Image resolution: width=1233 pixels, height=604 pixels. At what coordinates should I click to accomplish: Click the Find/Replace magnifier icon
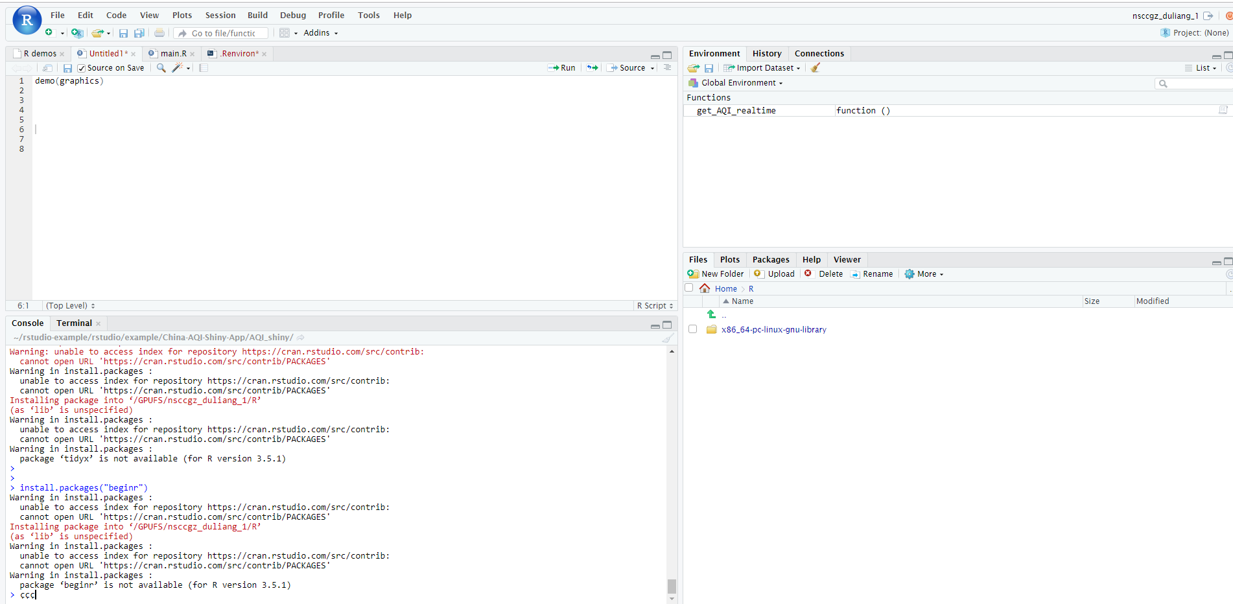[x=161, y=68]
